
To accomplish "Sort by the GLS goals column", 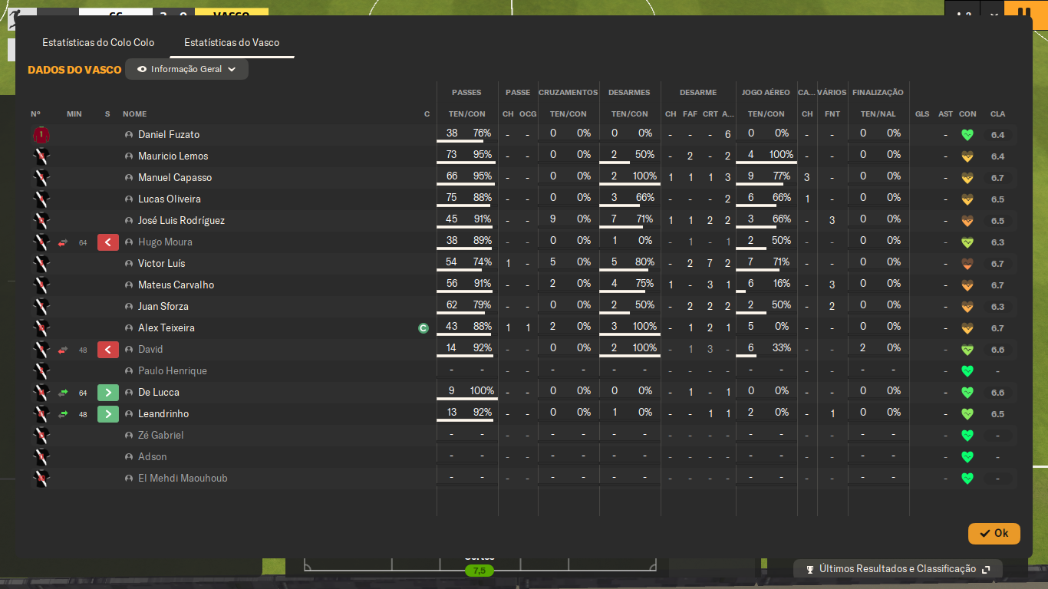I will 922,114.
